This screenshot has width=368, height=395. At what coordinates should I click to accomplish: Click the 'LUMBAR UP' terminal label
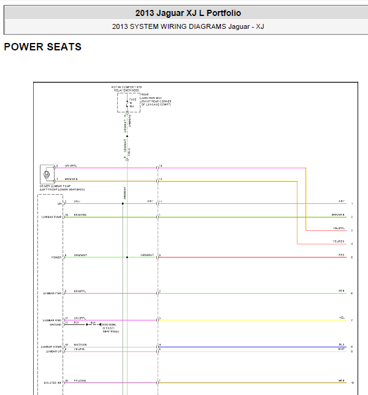53,351
